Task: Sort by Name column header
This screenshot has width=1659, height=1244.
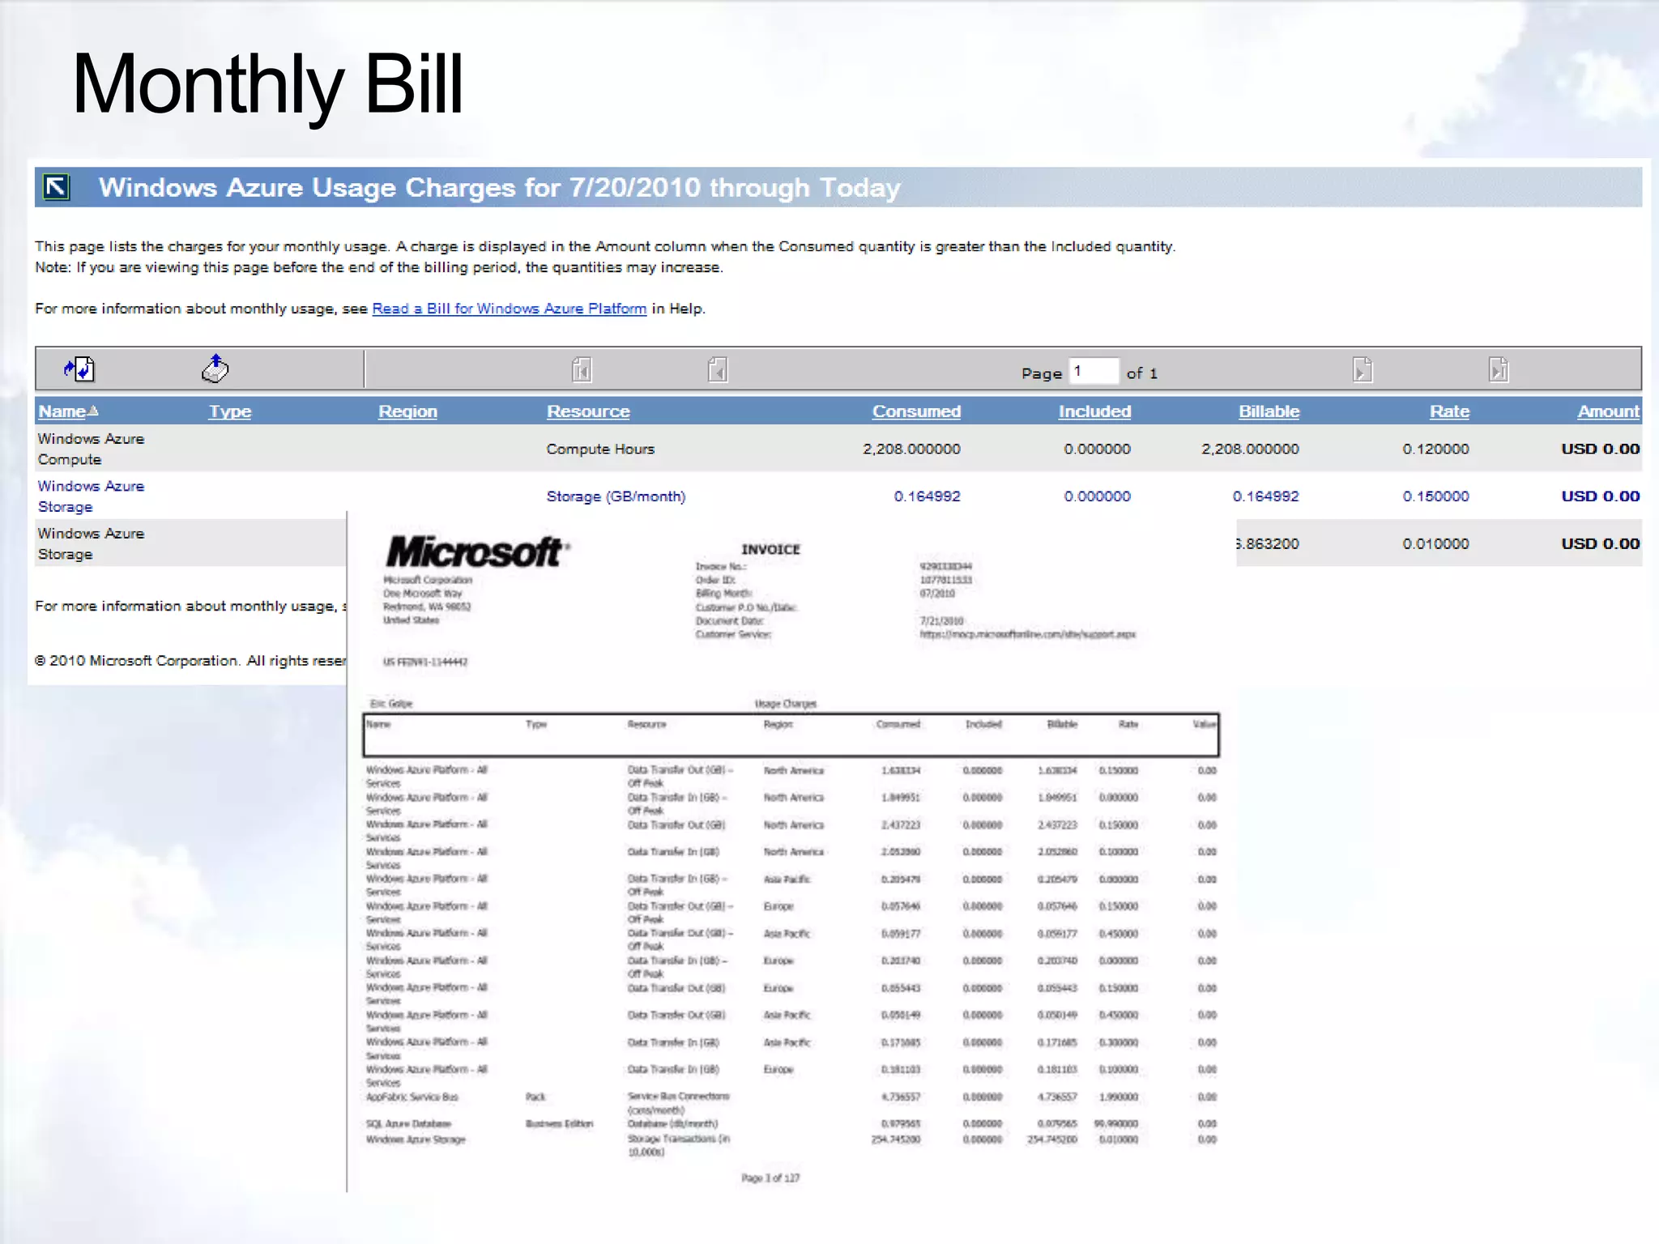Action: 62,411
